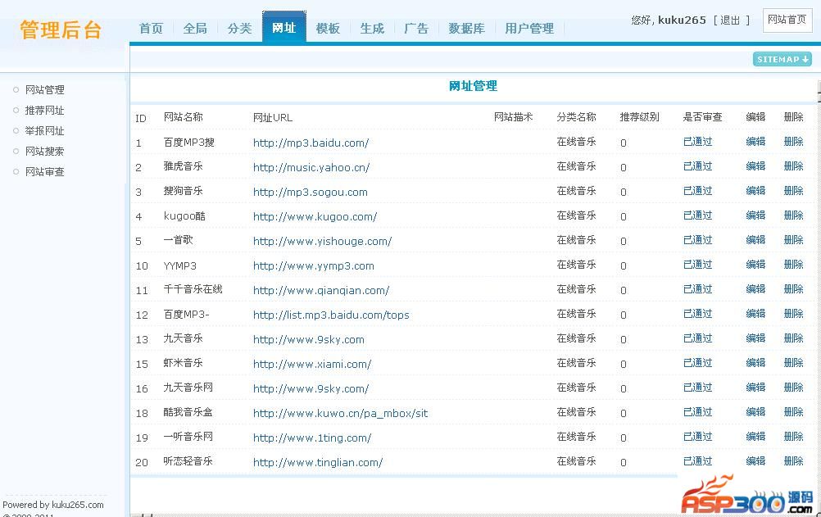Open the 首页 navigation tab

(x=151, y=28)
